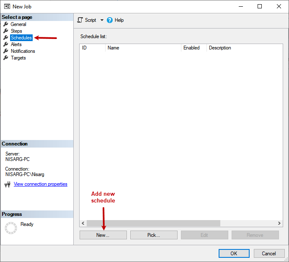This screenshot has width=289, height=262.
Task: Click the wrench icon beside General
Action: (6, 24)
